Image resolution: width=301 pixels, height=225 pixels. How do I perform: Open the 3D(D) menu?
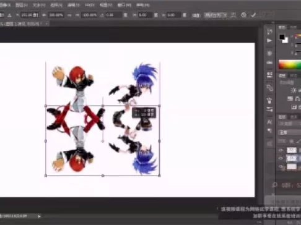click(x=90, y=5)
